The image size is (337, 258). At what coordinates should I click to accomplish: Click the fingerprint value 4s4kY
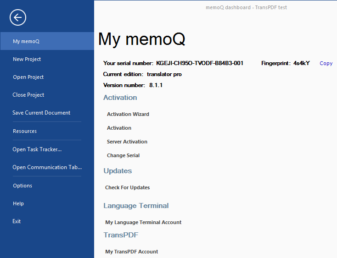click(x=302, y=63)
